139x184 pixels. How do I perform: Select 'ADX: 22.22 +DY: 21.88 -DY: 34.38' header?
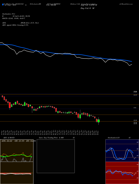tap(18, 141)
